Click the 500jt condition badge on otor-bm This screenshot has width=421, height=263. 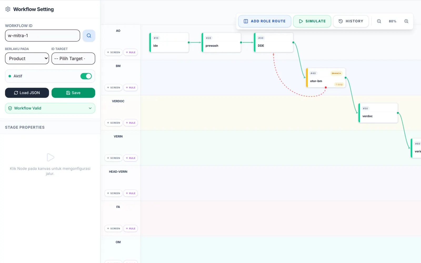tap(339, 85)
